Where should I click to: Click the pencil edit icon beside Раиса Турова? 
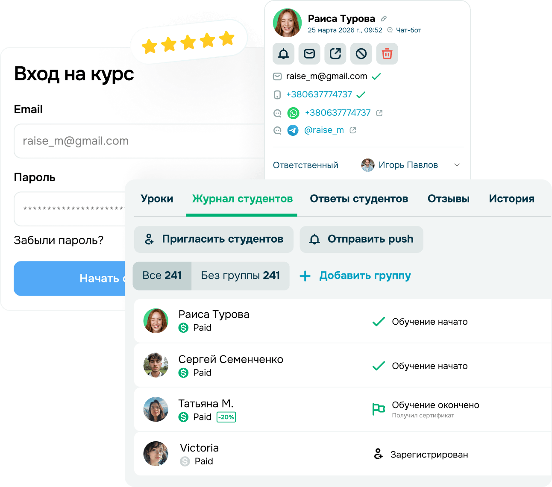[x=384, y=18]
